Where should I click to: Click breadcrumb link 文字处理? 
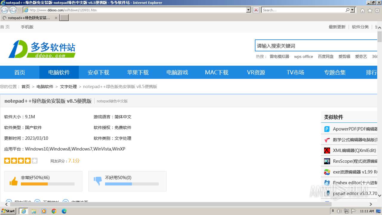point(68,87)
